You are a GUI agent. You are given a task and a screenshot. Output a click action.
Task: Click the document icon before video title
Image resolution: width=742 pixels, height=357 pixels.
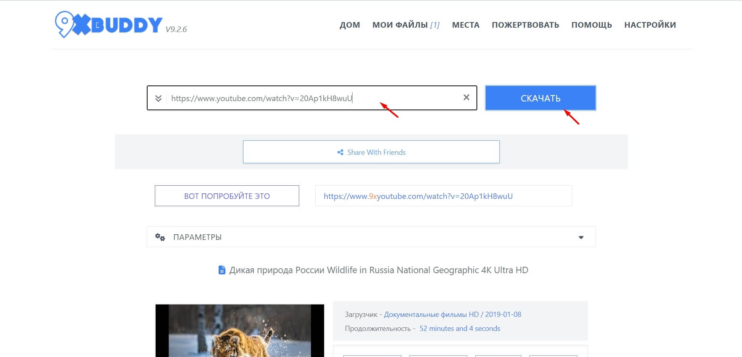coord(222,270)
